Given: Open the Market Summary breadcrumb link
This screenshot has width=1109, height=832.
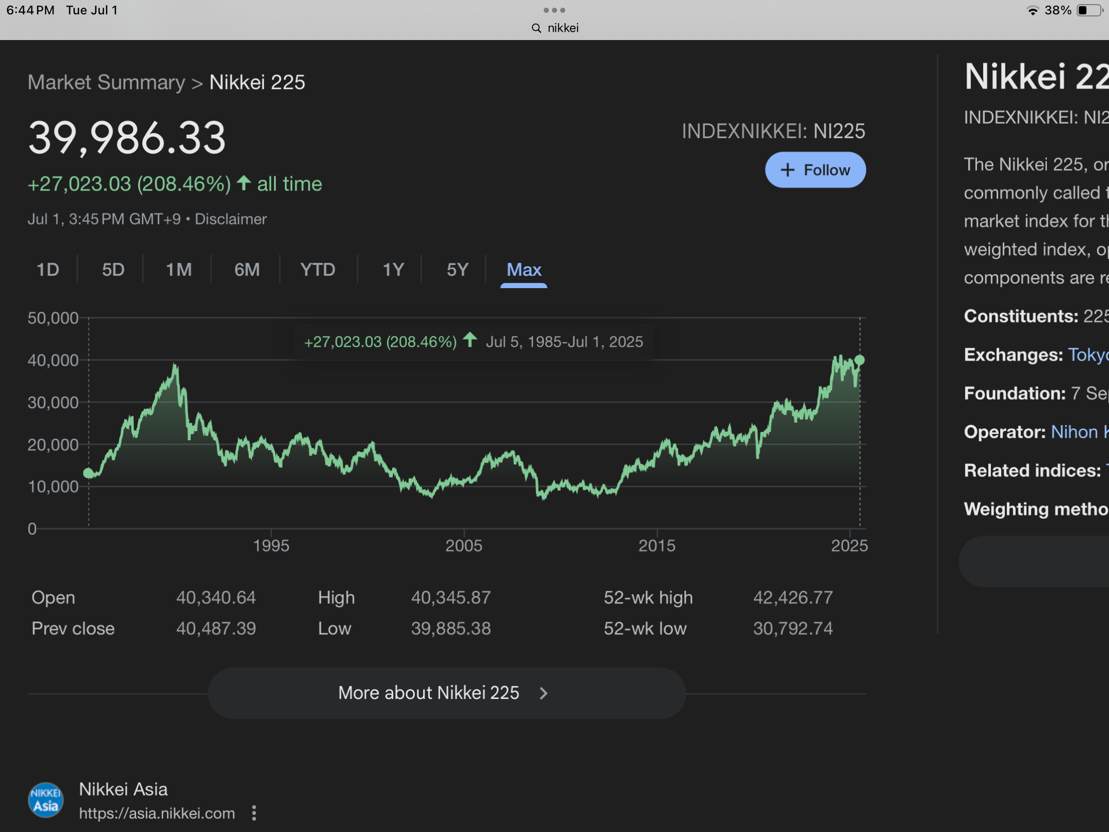Looking at the screenshot, I should pyautogui.click(x=106, y=82).
